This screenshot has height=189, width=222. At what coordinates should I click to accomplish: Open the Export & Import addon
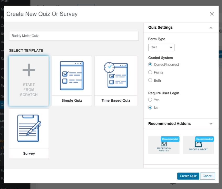pos(198,145)
